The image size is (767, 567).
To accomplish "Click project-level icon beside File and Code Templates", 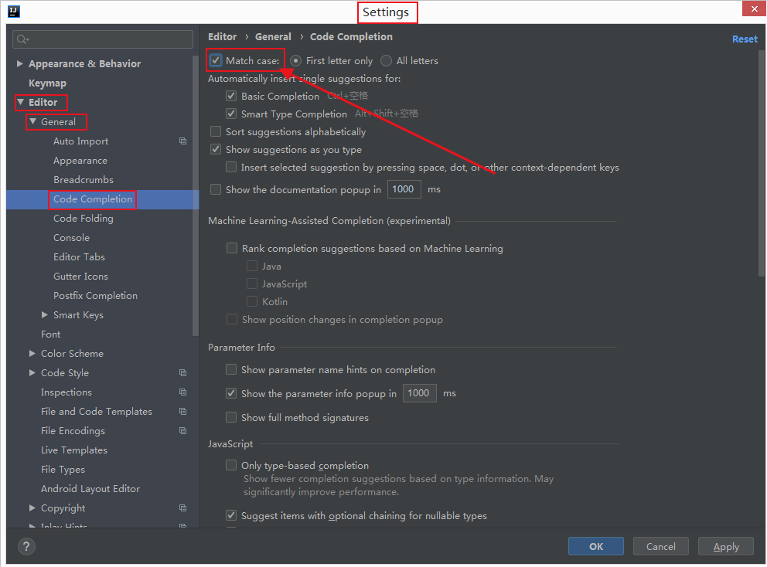I will coord(183,412).
